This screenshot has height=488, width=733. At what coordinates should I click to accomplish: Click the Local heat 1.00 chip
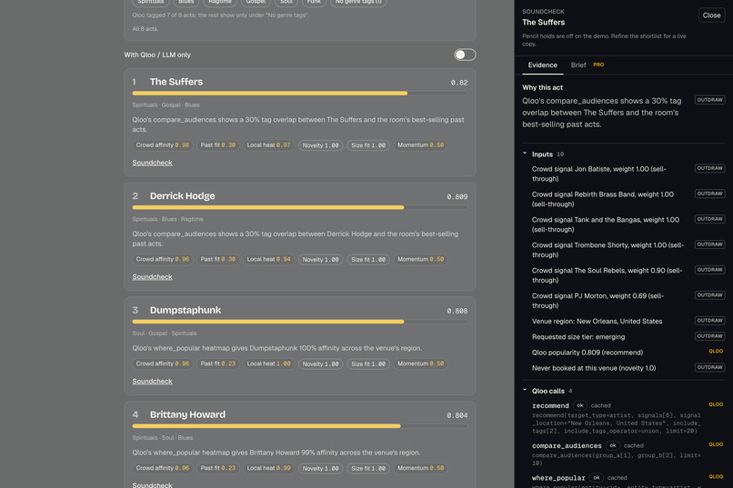269,364
